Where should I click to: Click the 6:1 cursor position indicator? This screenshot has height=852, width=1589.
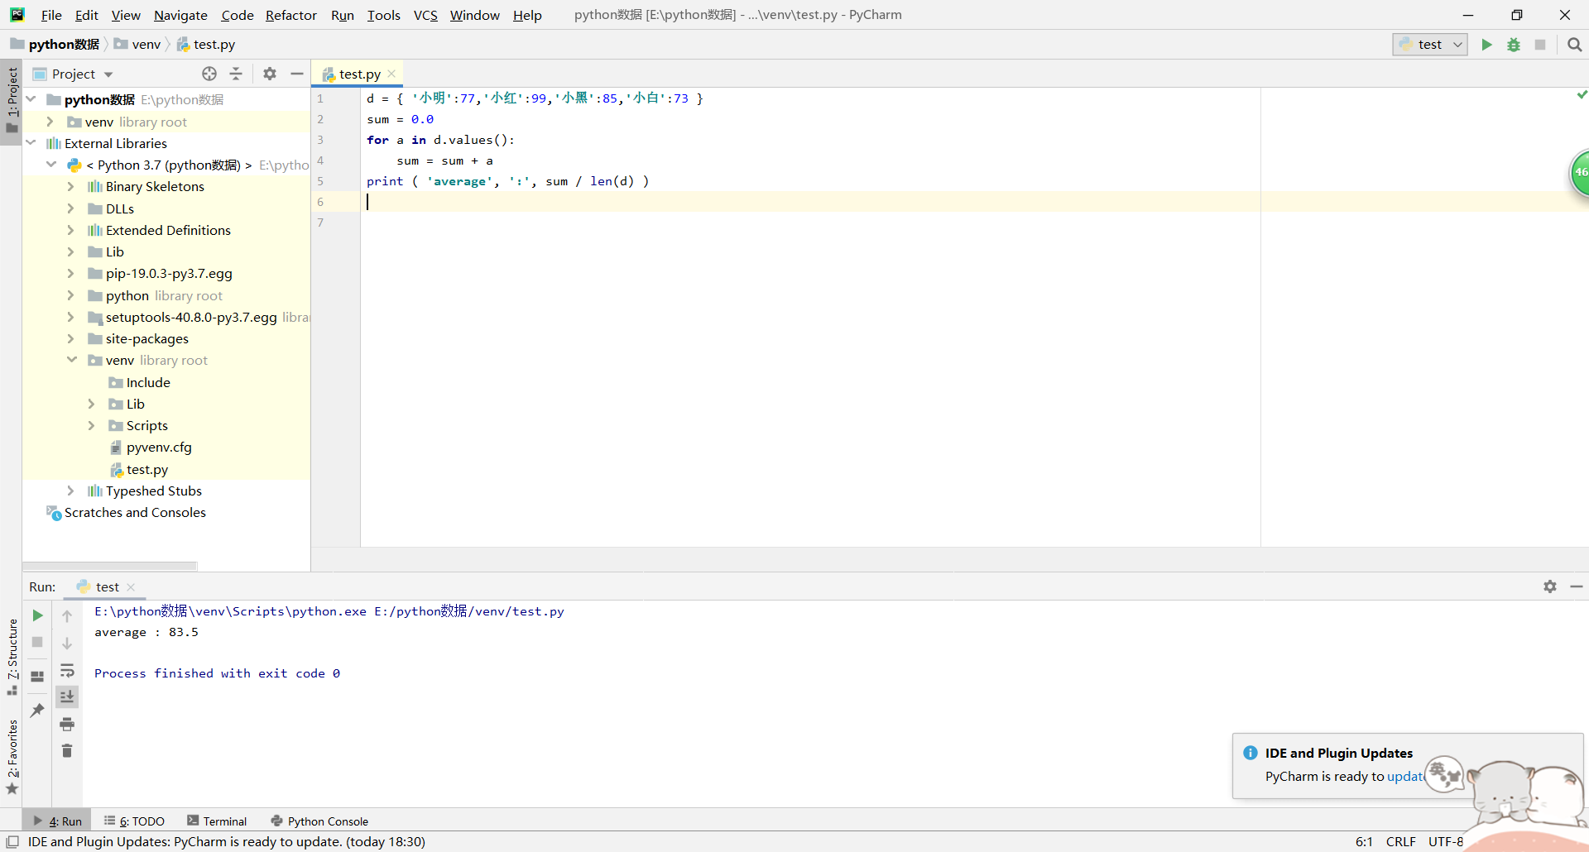[x=1364, y=842]
